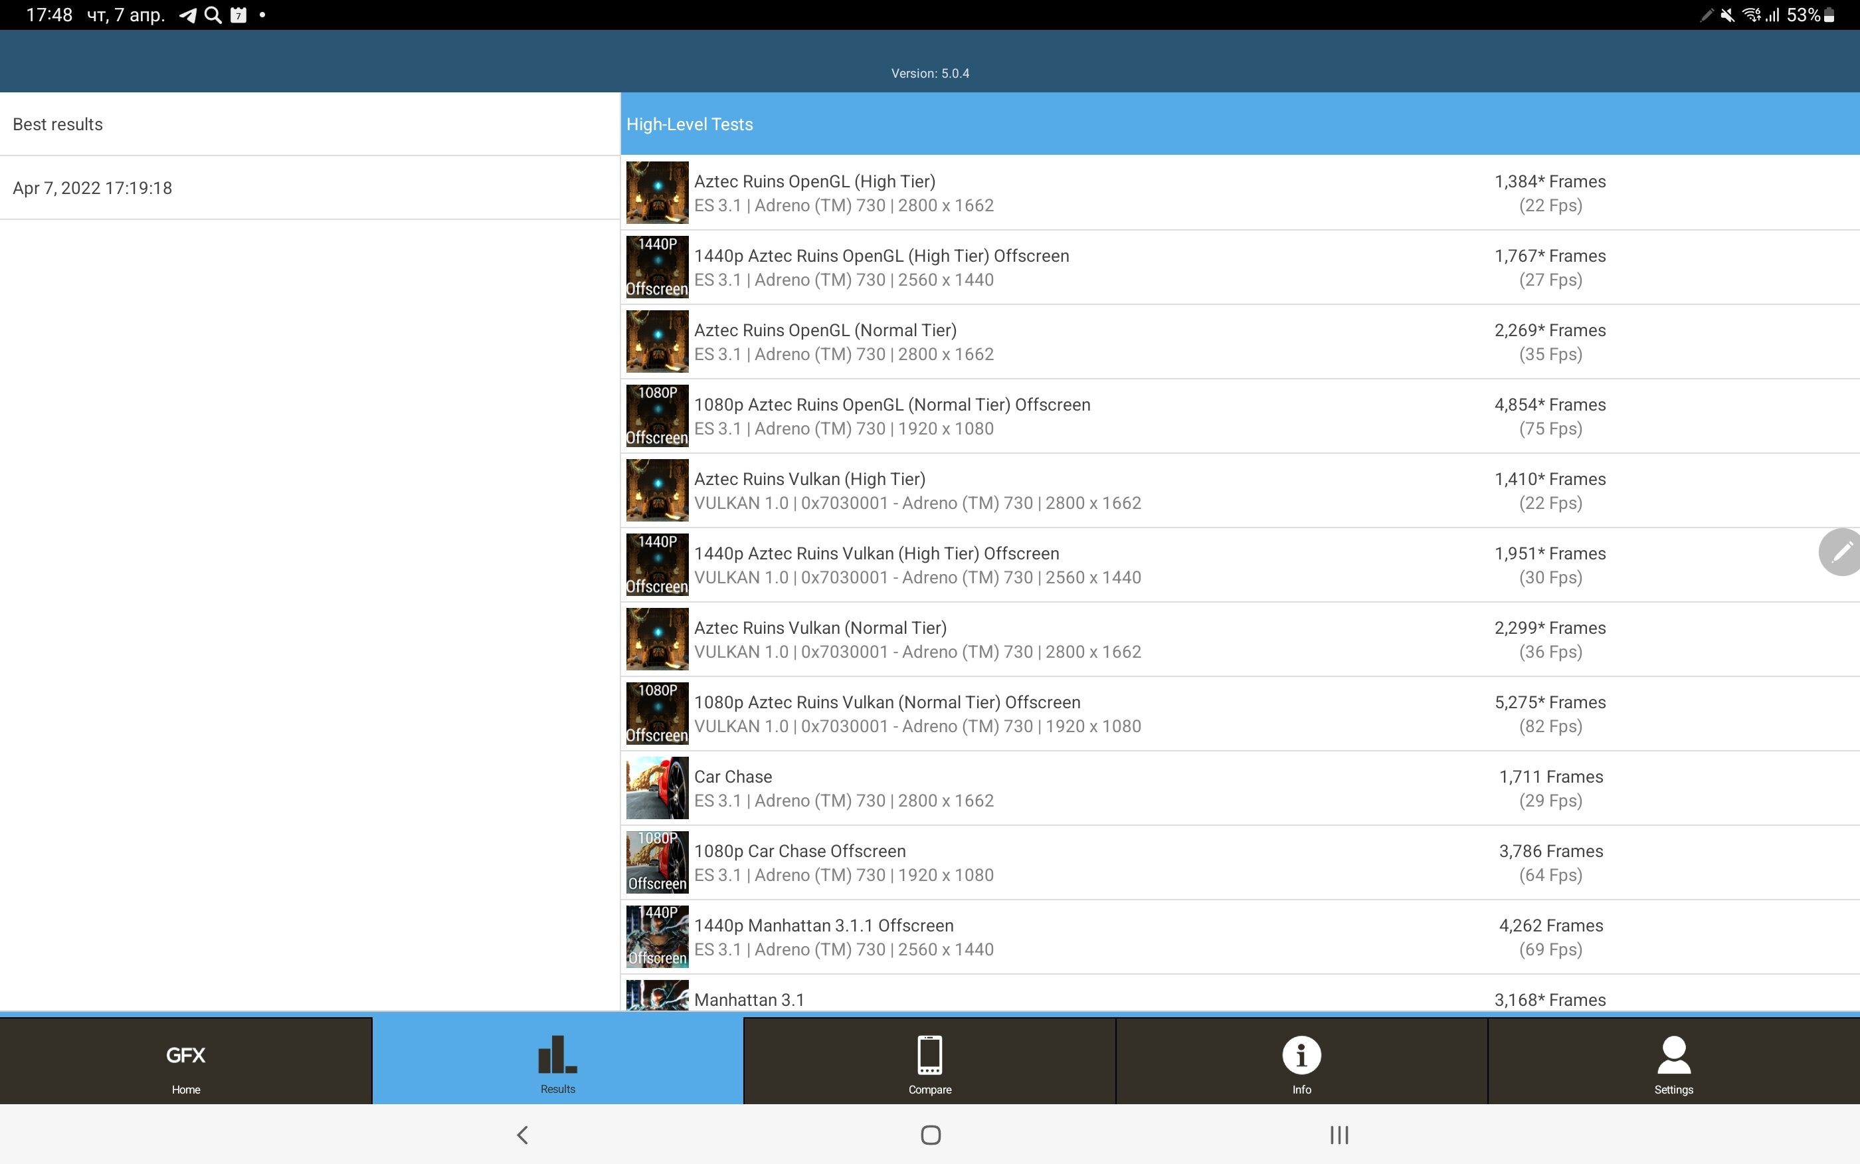Tap the recent apps navigation button
Viewport: 1860px width, 1164px height.
pos(1339,1135)
